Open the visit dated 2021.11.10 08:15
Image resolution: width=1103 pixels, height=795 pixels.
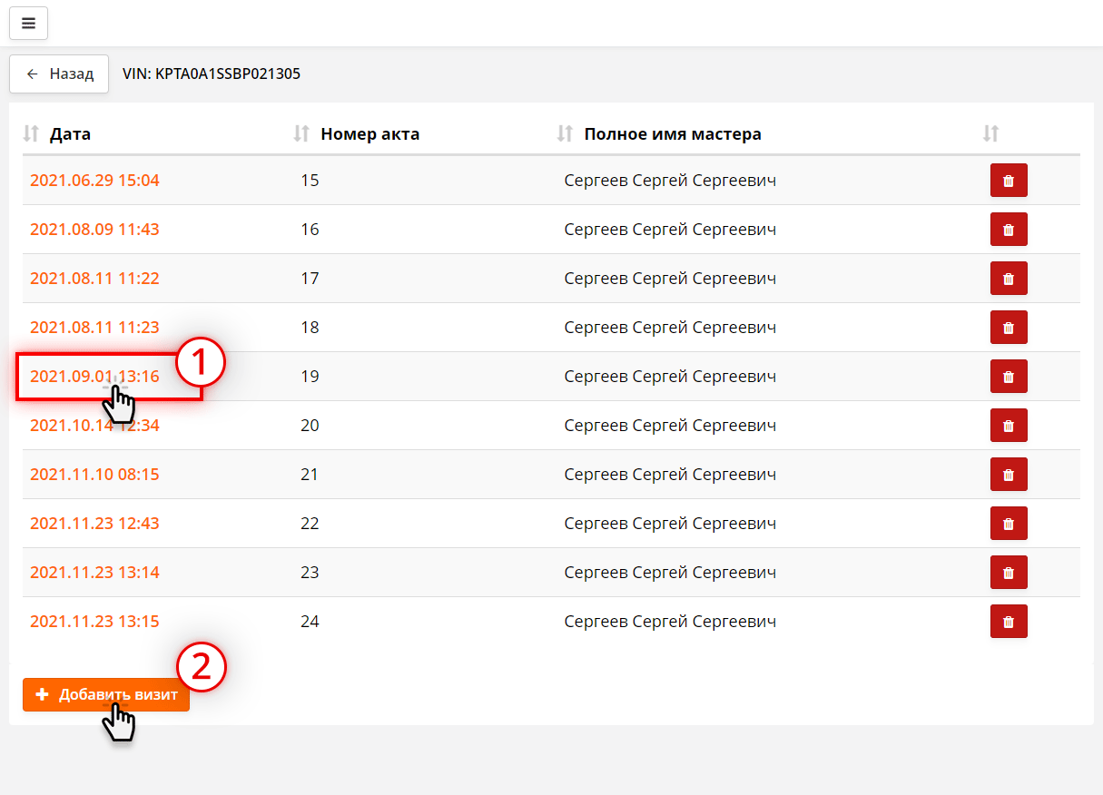[94, 475]
